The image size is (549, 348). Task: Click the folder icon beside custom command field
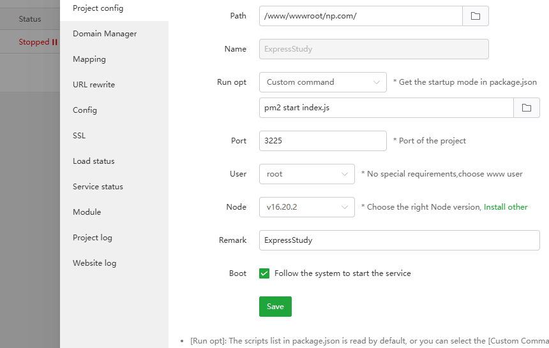click(x=526, y=108)
